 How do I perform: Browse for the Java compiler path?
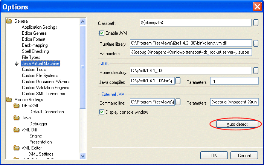coord(178,81)
